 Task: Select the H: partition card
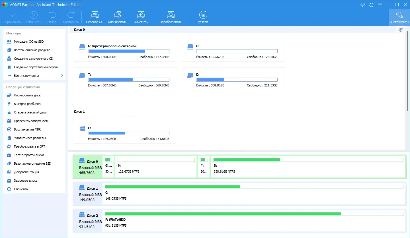tap(233, 50)
